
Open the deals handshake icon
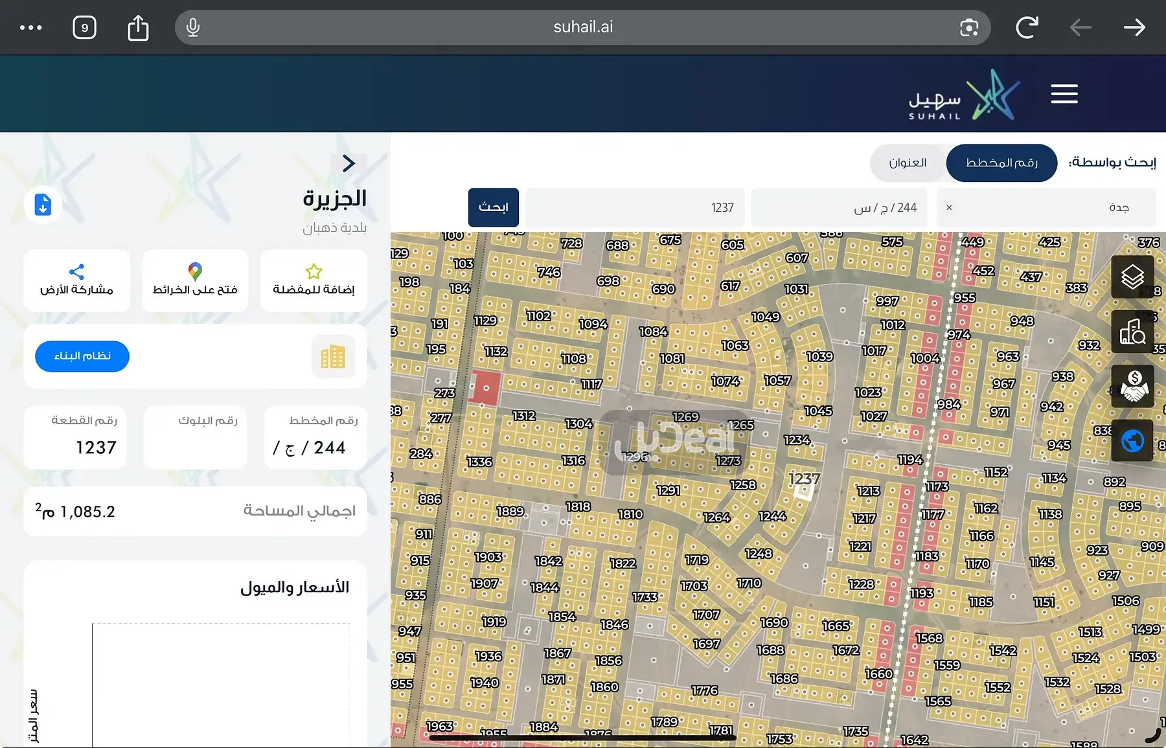pyautogui.click(x=1132, y=386)
